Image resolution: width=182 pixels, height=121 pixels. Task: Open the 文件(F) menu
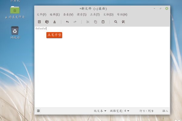click(x=42, y=15)
